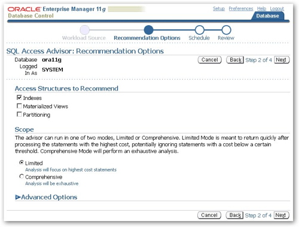Click the bottom Next button

(281, 215)
